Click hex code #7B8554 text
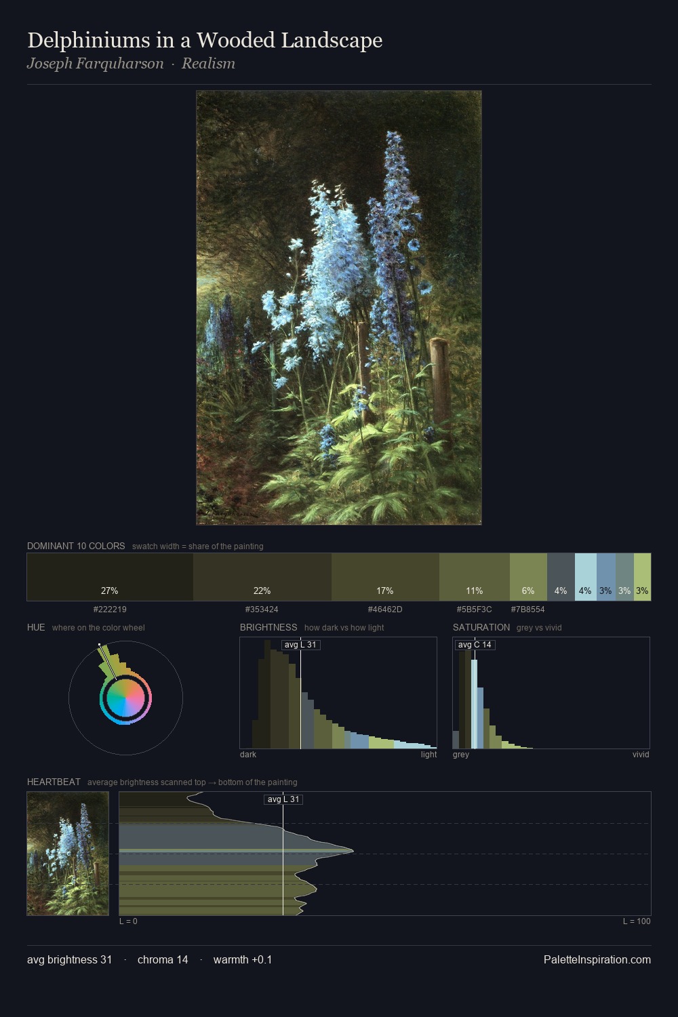The image size is (678, 1017). tap(527, 610)
